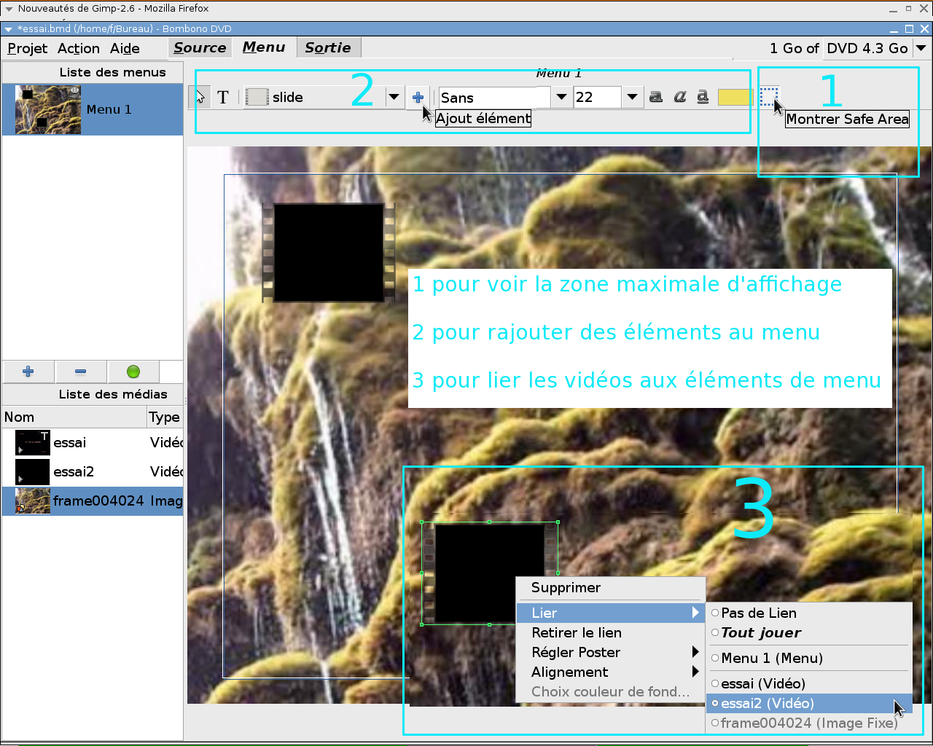933x746 pixels.
Task: Select the arrow pointer tool
Action: click(x=200, y=97)
